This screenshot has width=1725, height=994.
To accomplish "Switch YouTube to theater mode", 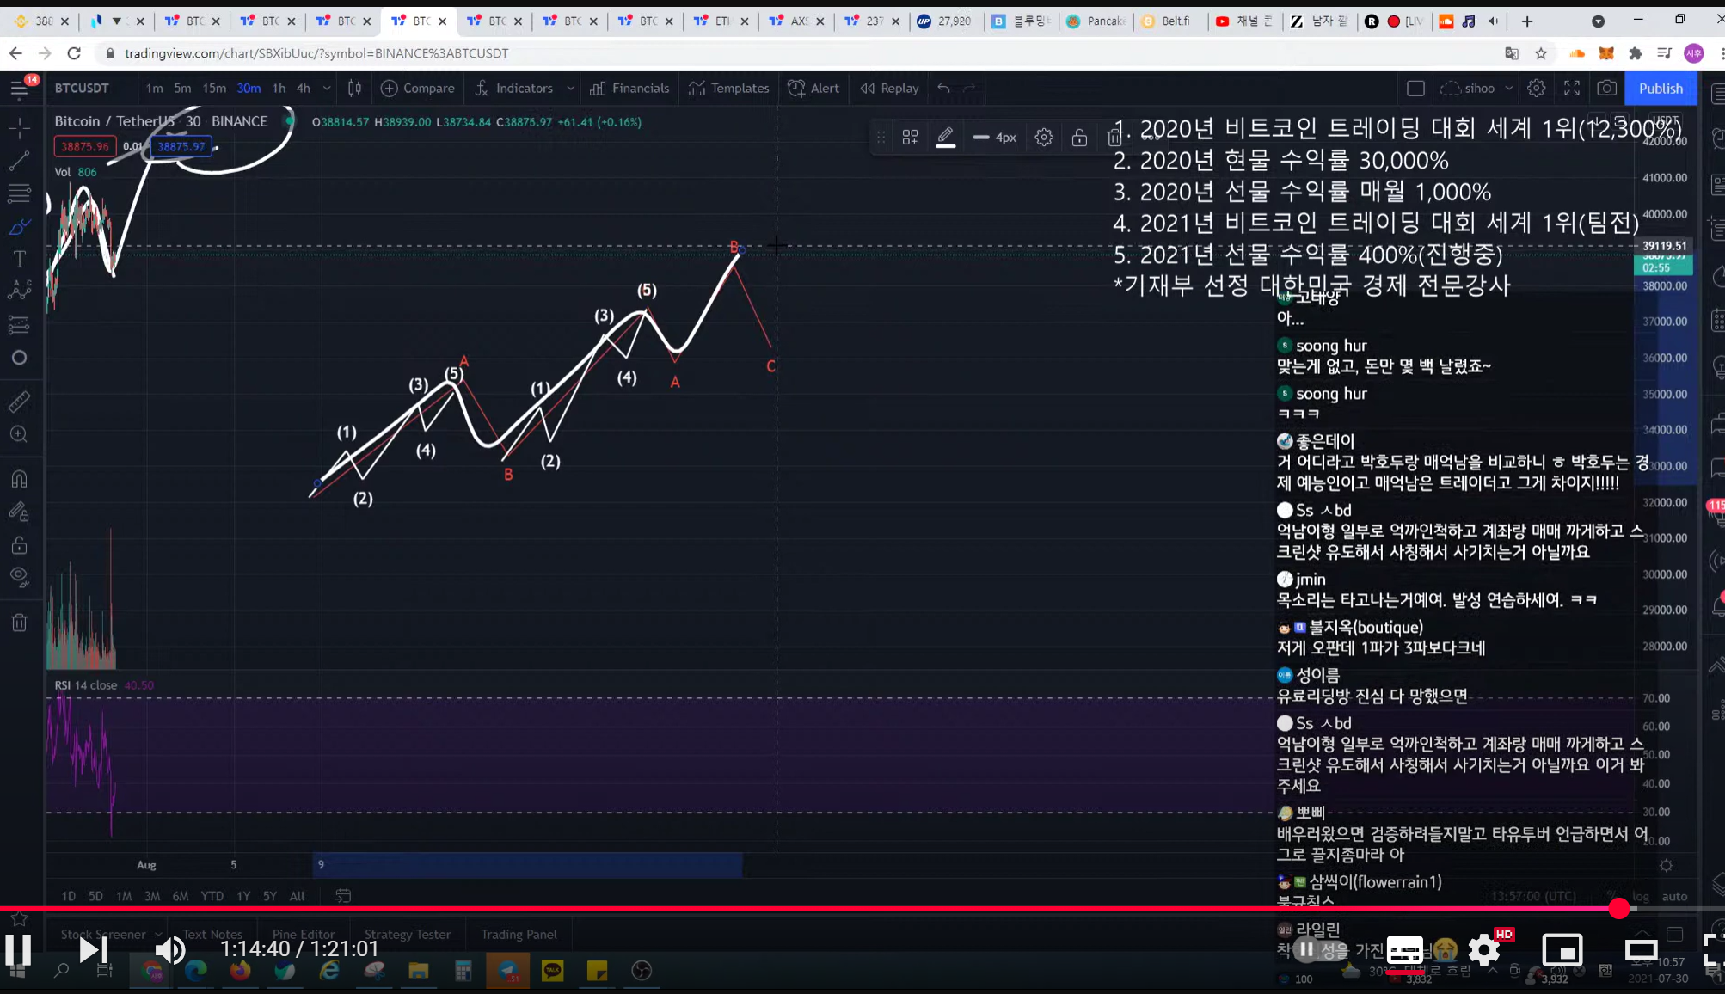I will click(x=1641, y=949).
